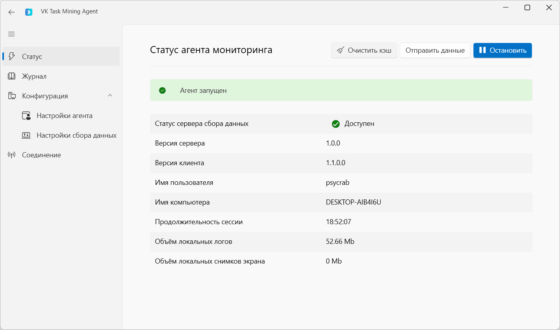The height and width of the screenshot is (330, 560).
Task: Click the Агент запущен status text
Action: pos(203,90)
